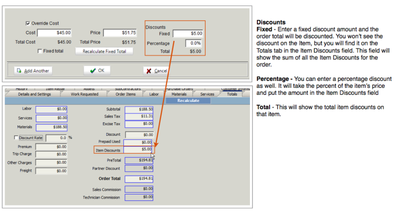Click the Recalculate Fixed Total button
Viewport: 400px width, 214px height.
point(104,51)
